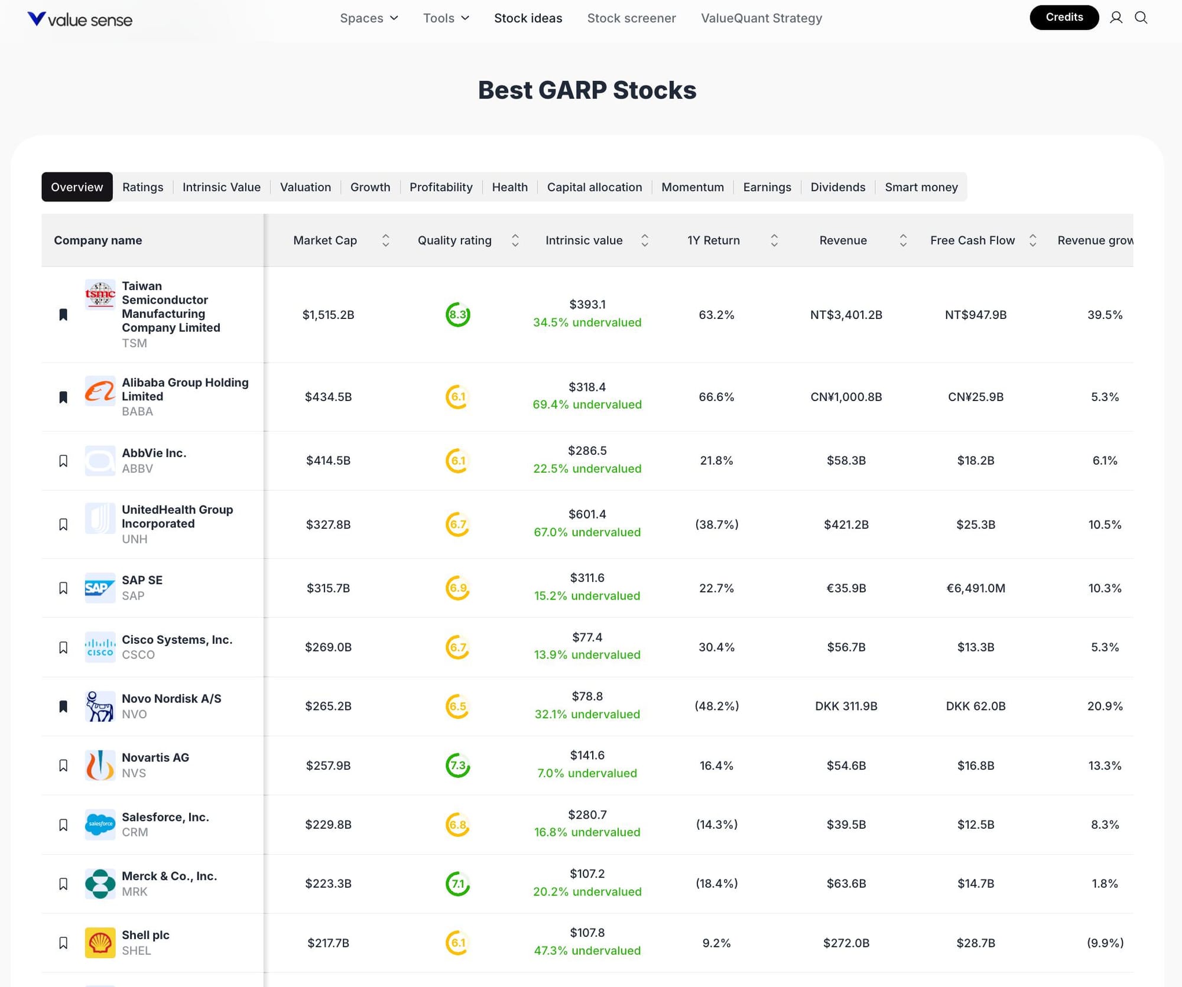Expand the Tools dropdown menu
Image resolution: width=1182 pixels, height=987 pixels.
pos(446,18)
